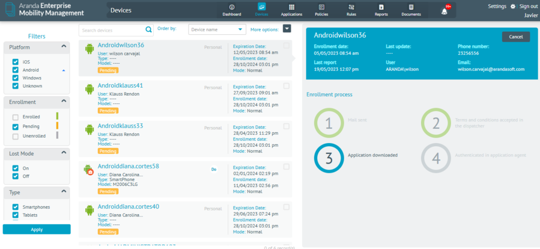The height and width of the screenshot is (249, 540).
Task: Enable the Unenrolled filter checkbox
Action: click(x=15, y=136)
